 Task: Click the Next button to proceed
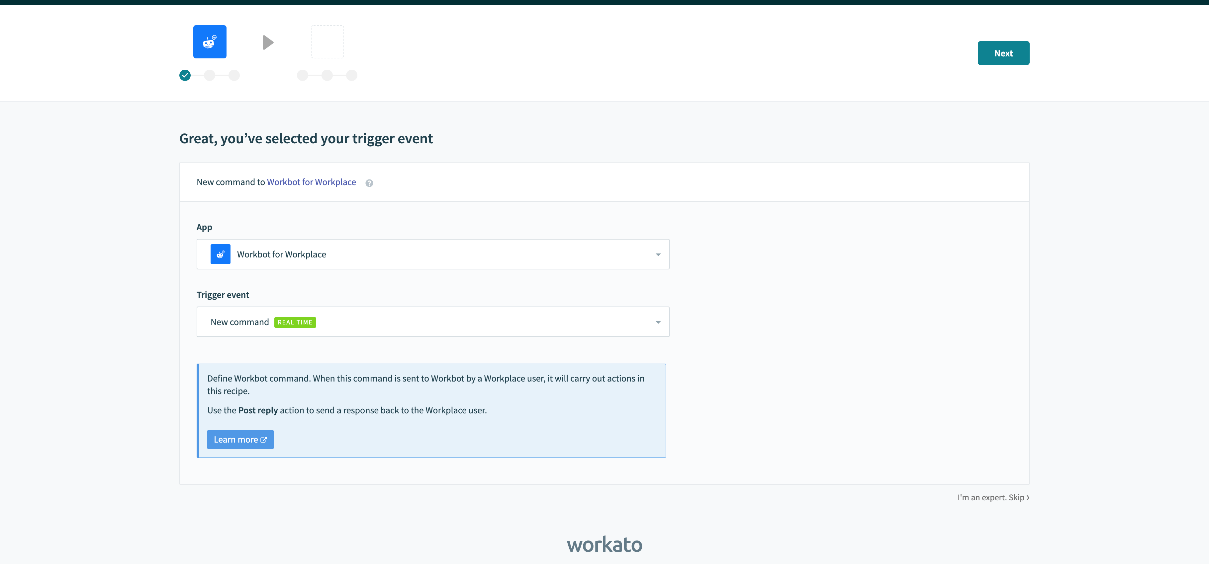[1003, 52]
